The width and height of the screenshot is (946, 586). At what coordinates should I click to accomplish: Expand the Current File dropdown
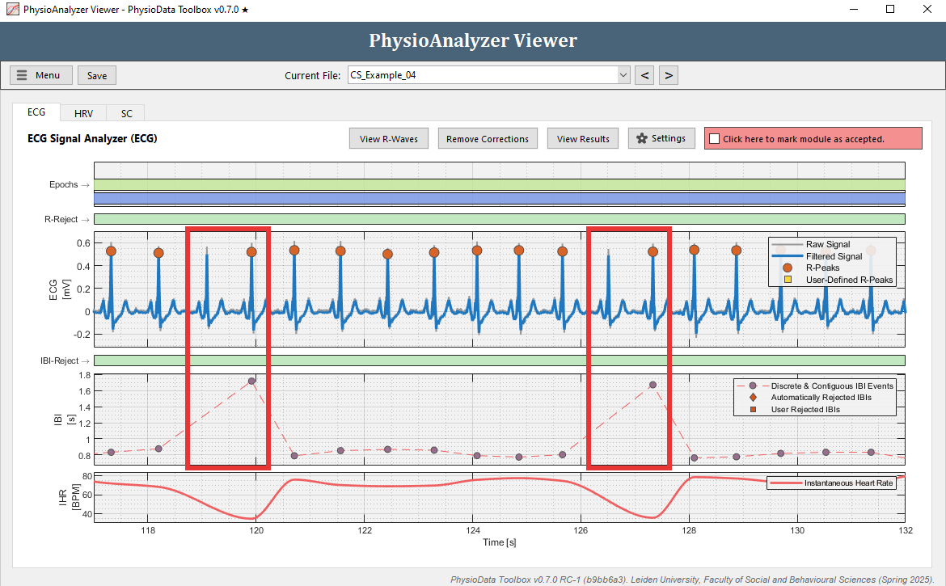click(623, 75)
